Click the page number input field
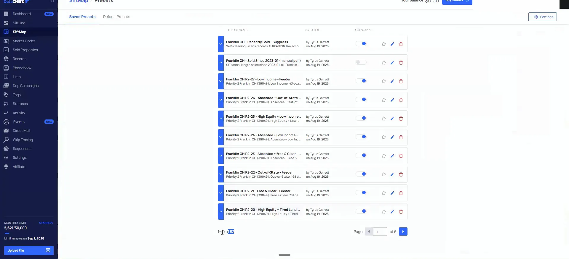 click(380, 232)
